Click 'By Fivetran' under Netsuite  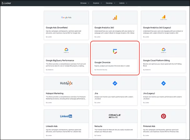[98, 136]
